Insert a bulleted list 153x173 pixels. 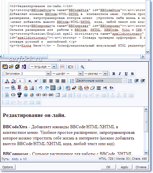130,81
